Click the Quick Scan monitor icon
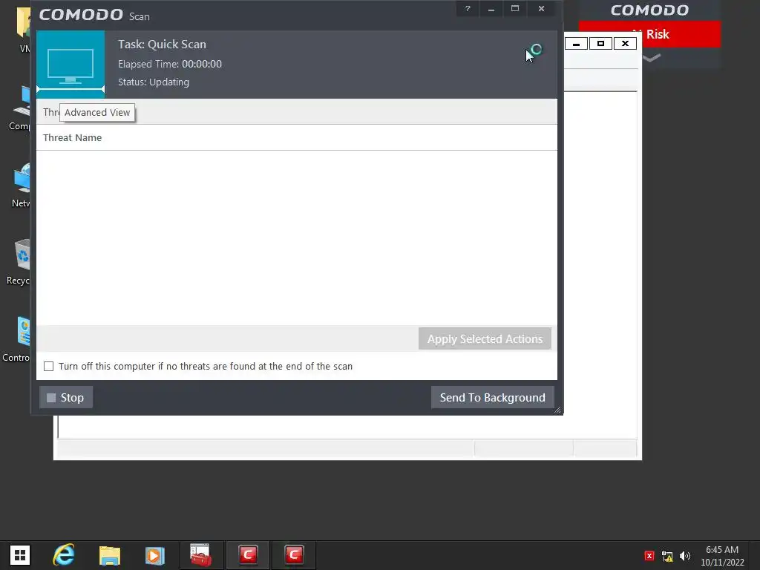Screen dimensions: 760x570 click(71, 65)
